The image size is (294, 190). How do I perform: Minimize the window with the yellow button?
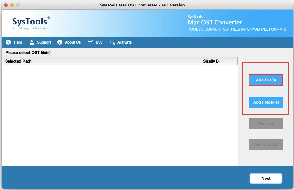coord(12,5)
